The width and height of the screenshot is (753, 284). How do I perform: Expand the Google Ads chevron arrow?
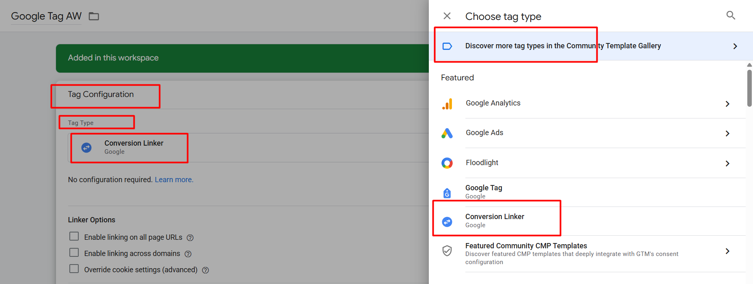coord(727,133)
